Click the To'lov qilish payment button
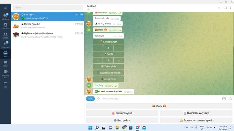The image size is (234, 131). click(108, 67)
